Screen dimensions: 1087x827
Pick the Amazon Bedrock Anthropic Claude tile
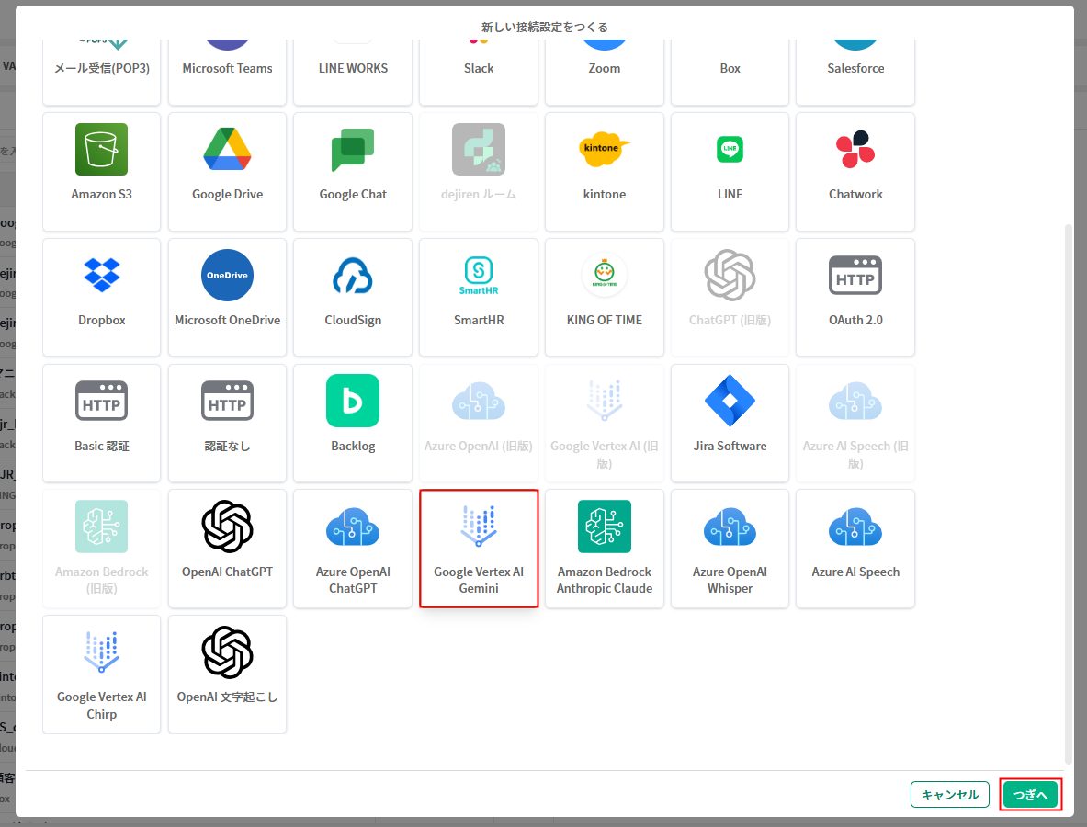coord(605,549)
